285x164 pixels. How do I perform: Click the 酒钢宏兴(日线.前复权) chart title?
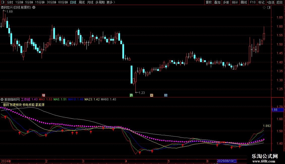[x=16, y=8]
